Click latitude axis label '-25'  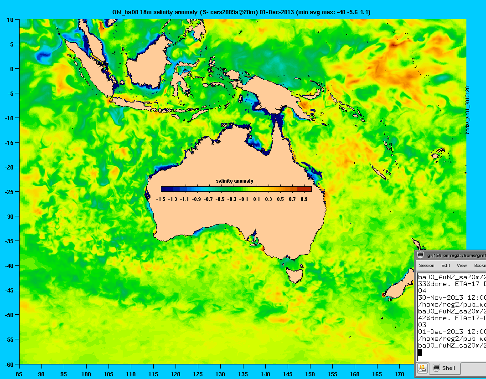pyautogui.click(x=9, y=192)
